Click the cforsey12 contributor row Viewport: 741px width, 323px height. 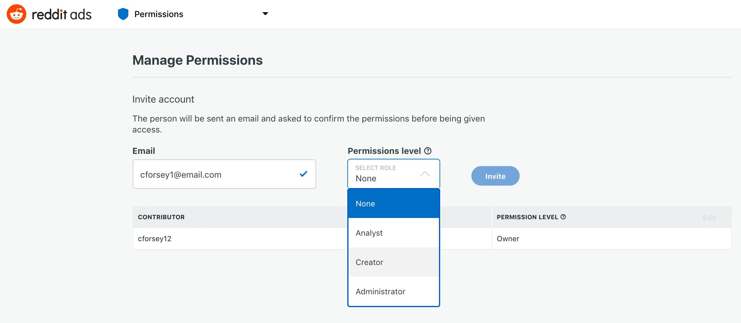pyautogui.click(x=155, y=239)
